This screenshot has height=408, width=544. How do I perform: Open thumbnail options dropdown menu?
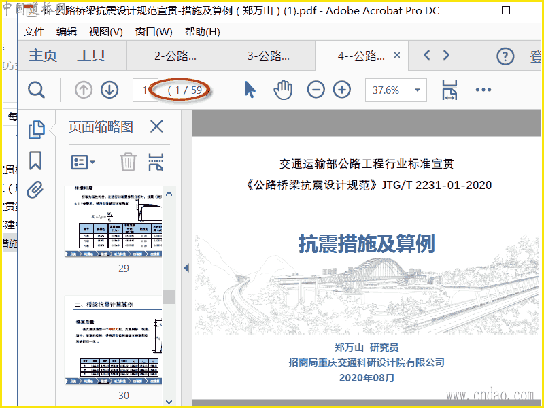click(x=83, y=162)
